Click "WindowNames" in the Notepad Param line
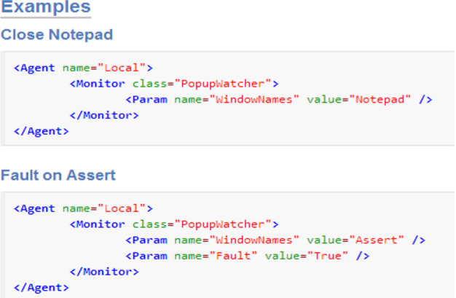Screen dimensions: 456x298 coord(254,100)
